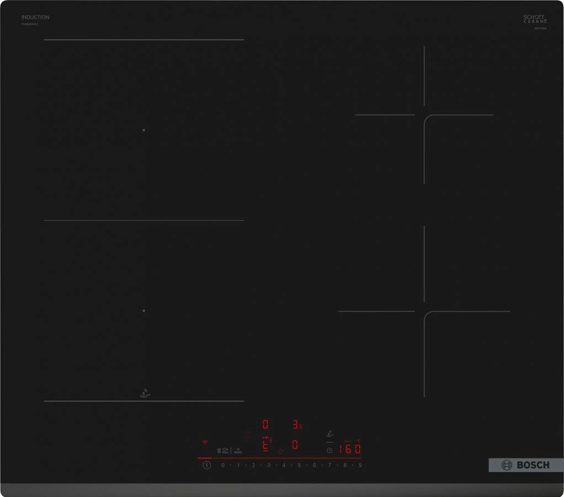The height and width of the screenshot is (497, 564).
Task: Click the INDUCTION label text
Action: point(35,17)
